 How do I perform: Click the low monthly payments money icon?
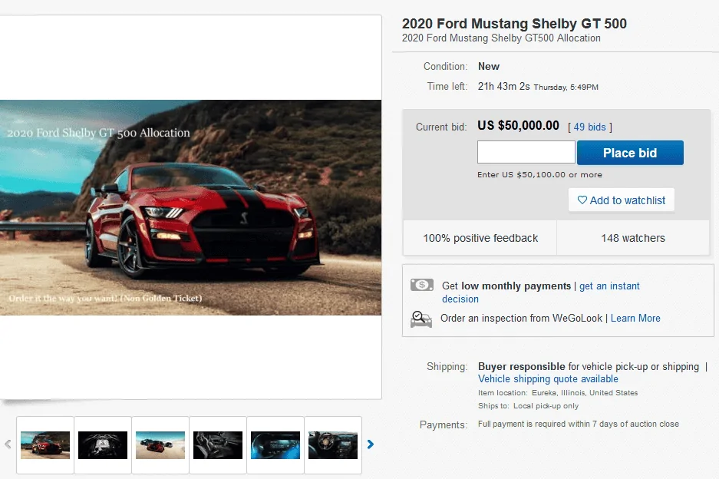[422, 285]
